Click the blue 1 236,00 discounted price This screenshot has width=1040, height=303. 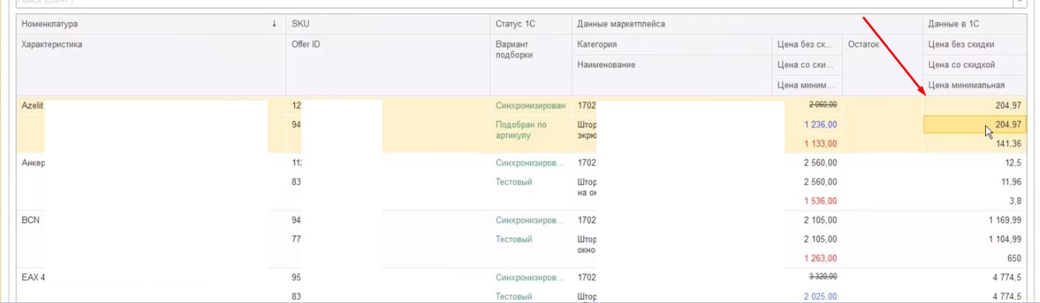(820, 124)
